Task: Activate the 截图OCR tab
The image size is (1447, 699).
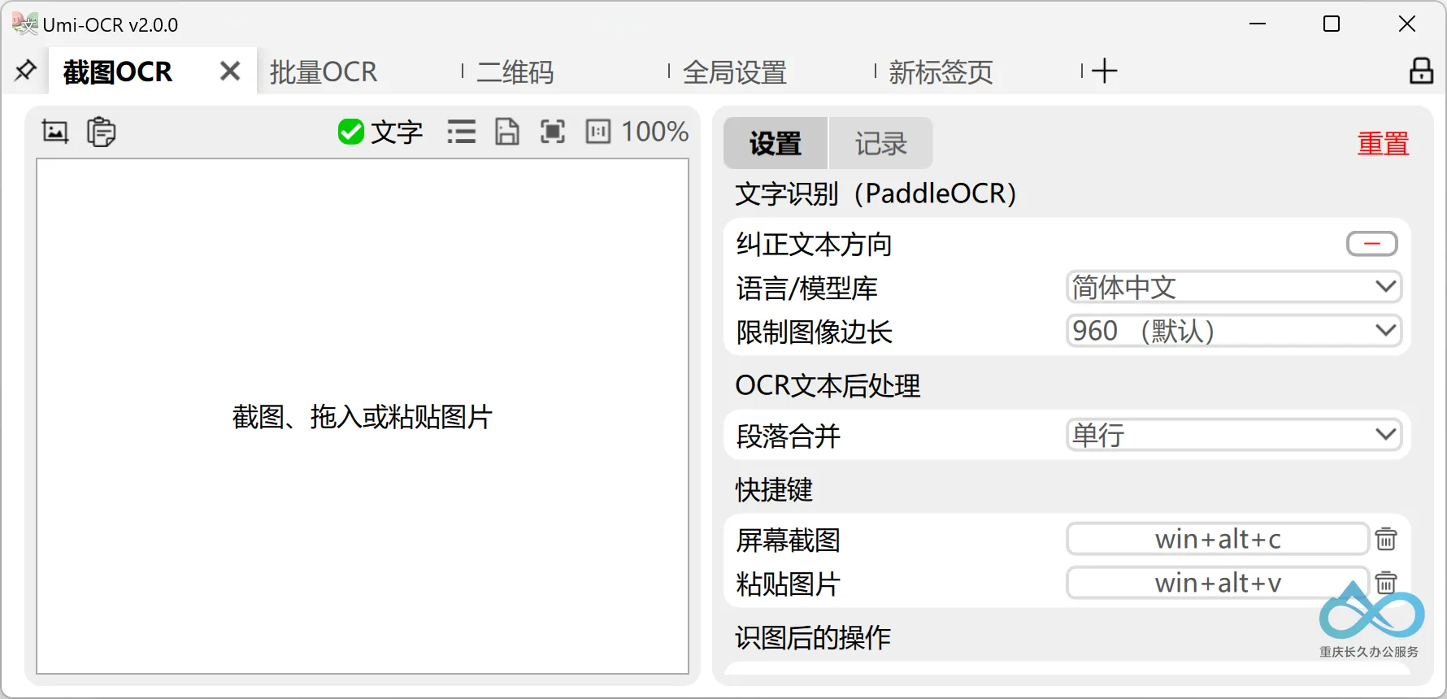Action: click(x=118, y=72)
